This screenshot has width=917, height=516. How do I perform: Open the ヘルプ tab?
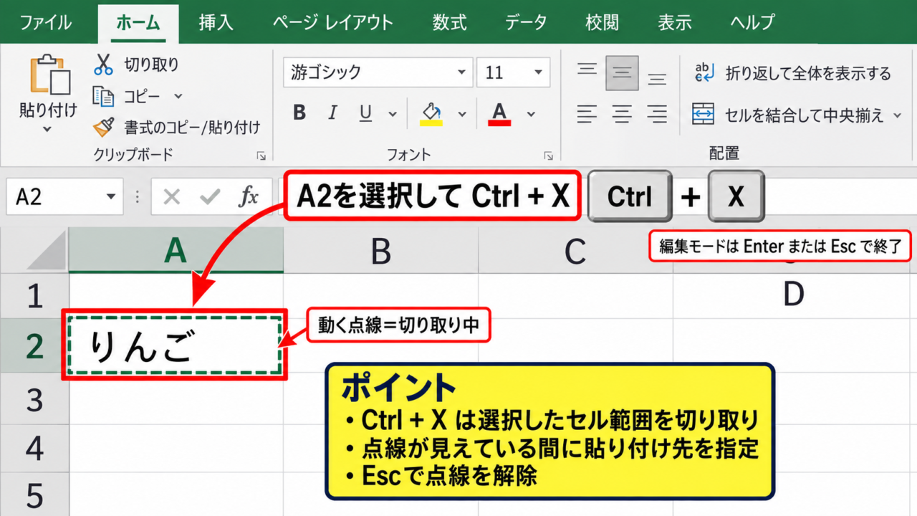click(x=753, y=22)
